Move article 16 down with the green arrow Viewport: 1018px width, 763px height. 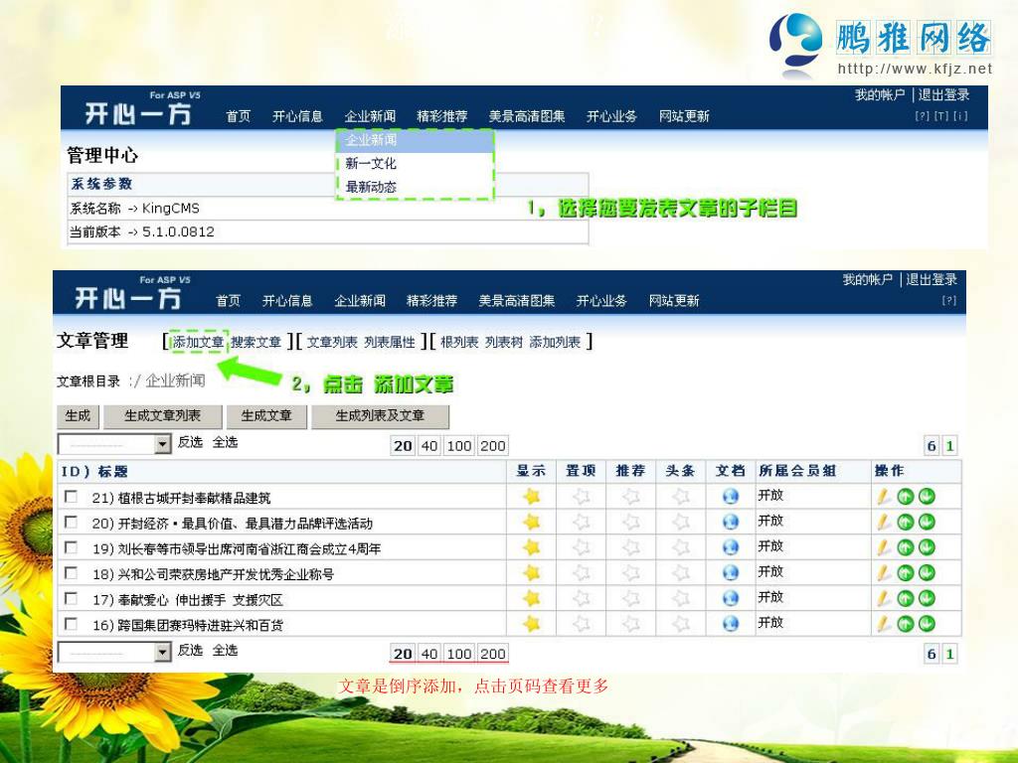[927, 624]
